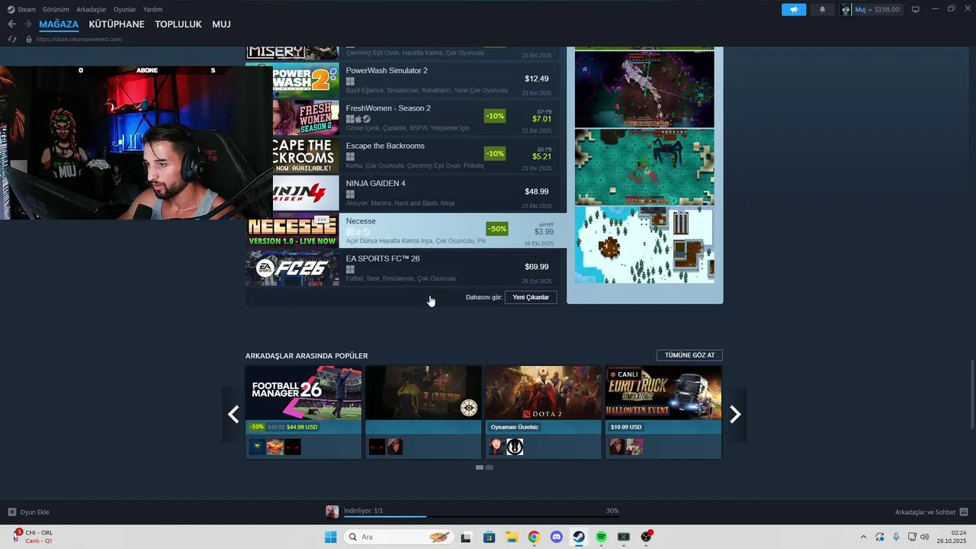Open the snowy Necesse screenshot preview

tap(644, 245)
